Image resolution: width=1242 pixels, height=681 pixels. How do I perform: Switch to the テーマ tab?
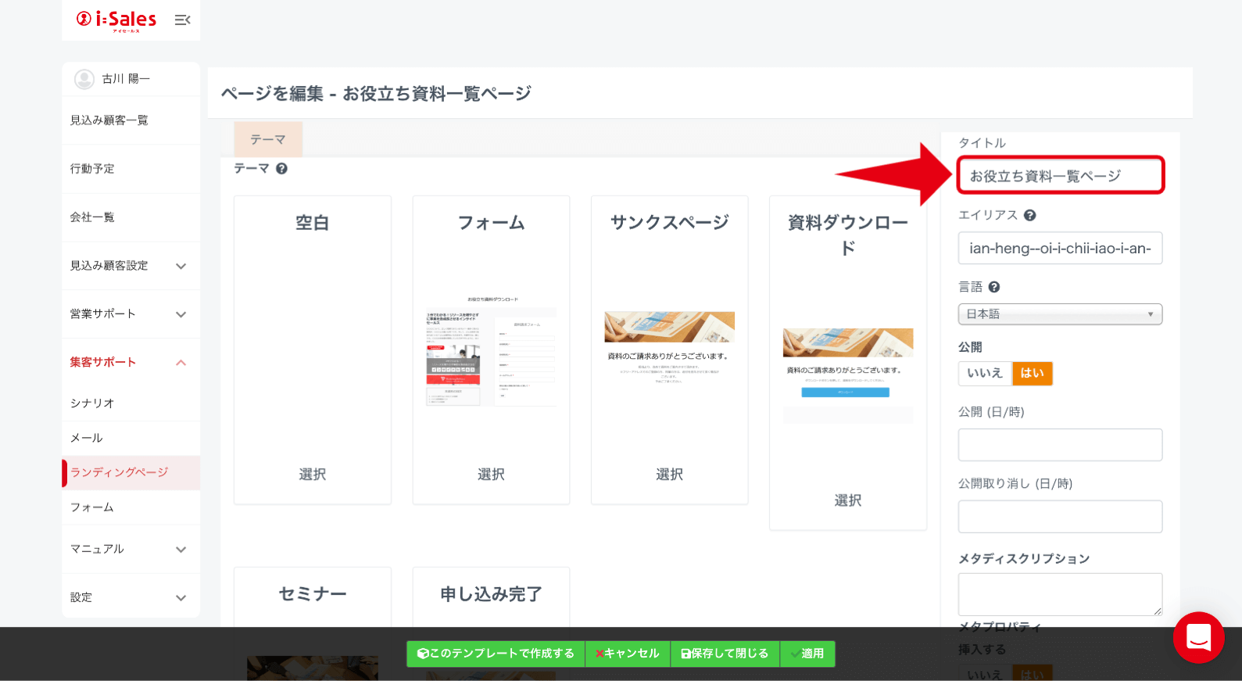267,140
